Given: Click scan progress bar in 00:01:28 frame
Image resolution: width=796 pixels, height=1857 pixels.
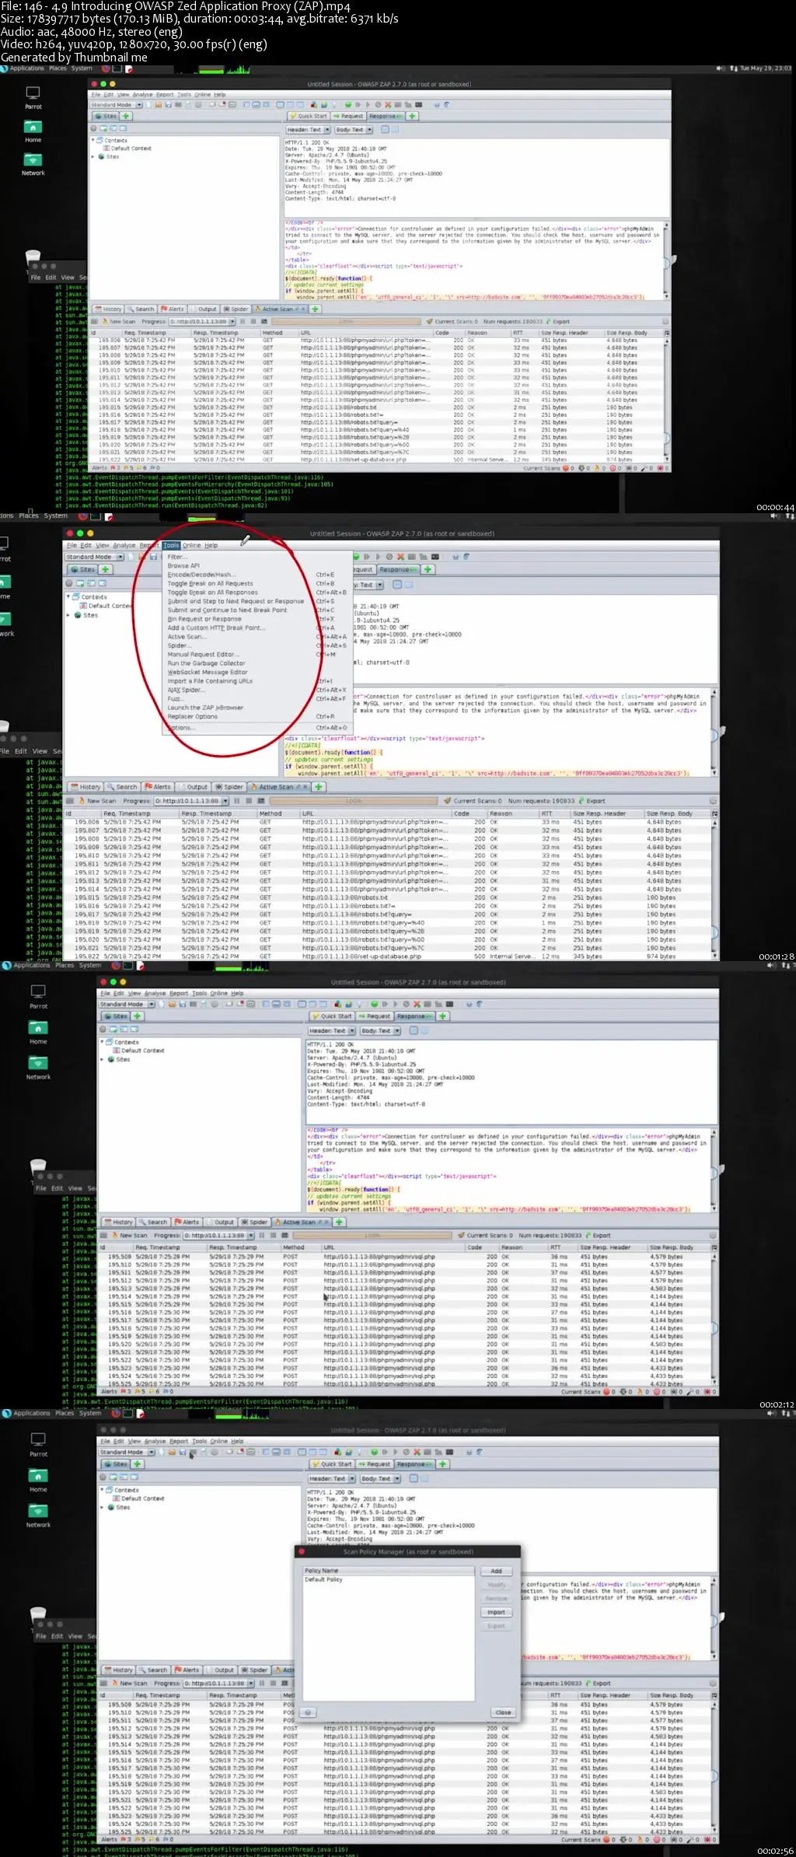Looking at the screenshot, I should coord(354,800).
